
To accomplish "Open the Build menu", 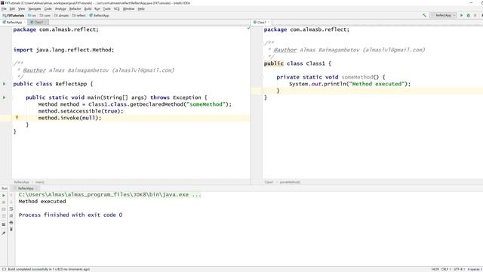I will click(x=88, y=9).
